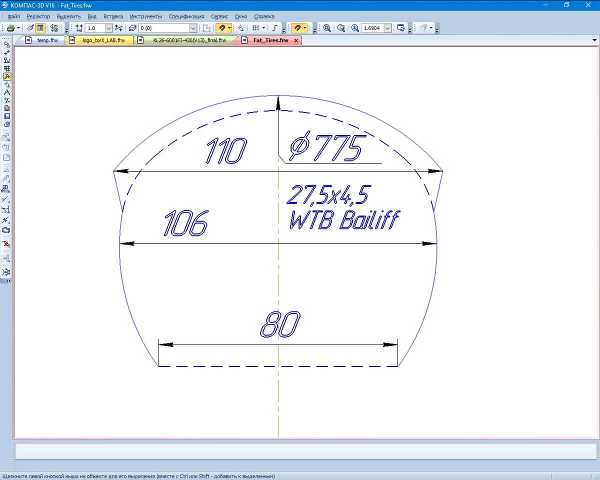The image size is (600, 480).
Task: Select the equidistant trim tool icon
Action: (6, 210)
